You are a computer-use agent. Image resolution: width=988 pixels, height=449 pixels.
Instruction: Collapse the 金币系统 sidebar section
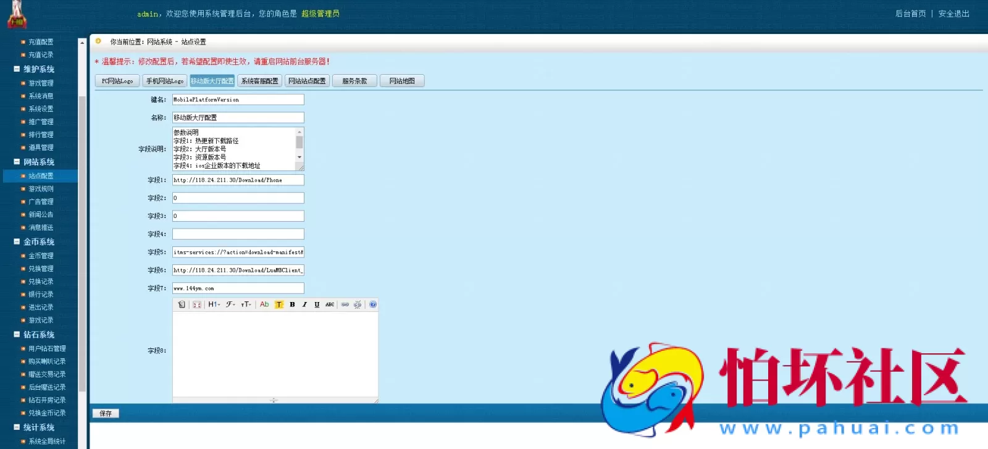pos(17,242)
